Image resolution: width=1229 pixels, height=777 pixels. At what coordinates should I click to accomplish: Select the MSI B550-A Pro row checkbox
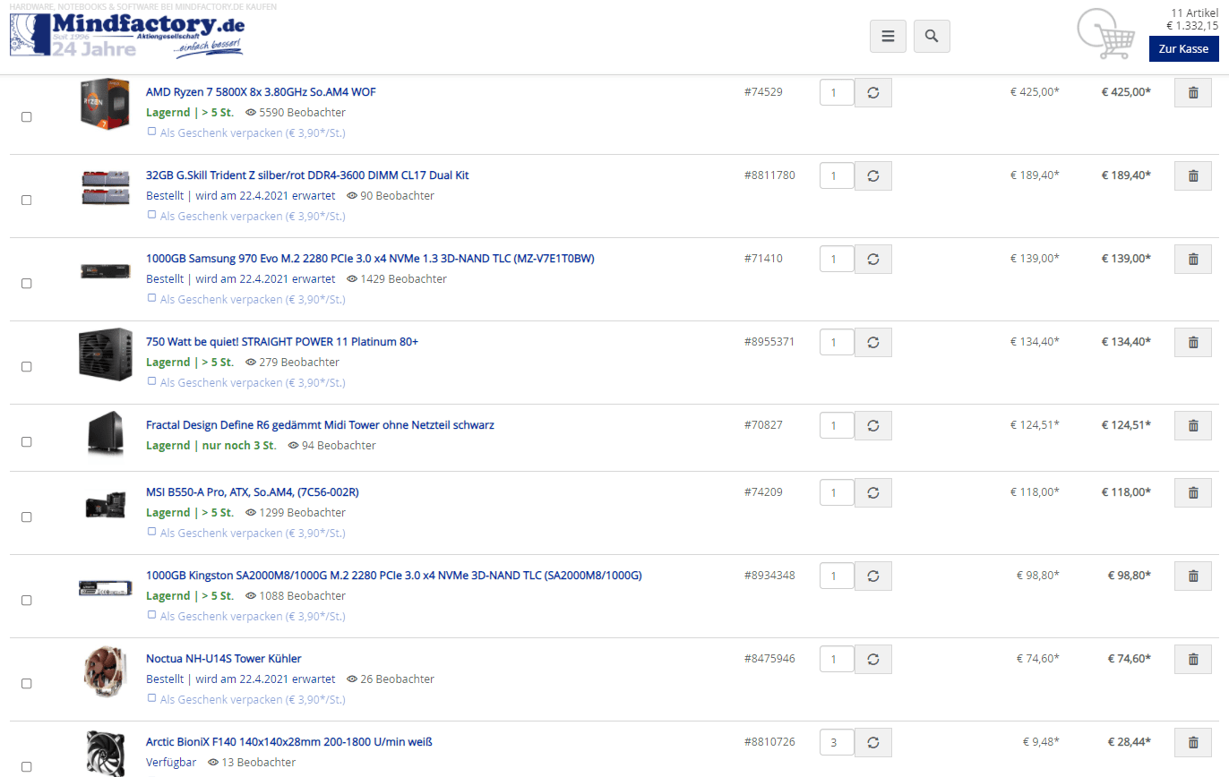pyautogui.click(x=26, y=517)
